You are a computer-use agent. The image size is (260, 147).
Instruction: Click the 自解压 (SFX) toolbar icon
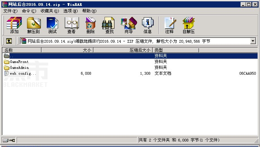pos(189,25)
